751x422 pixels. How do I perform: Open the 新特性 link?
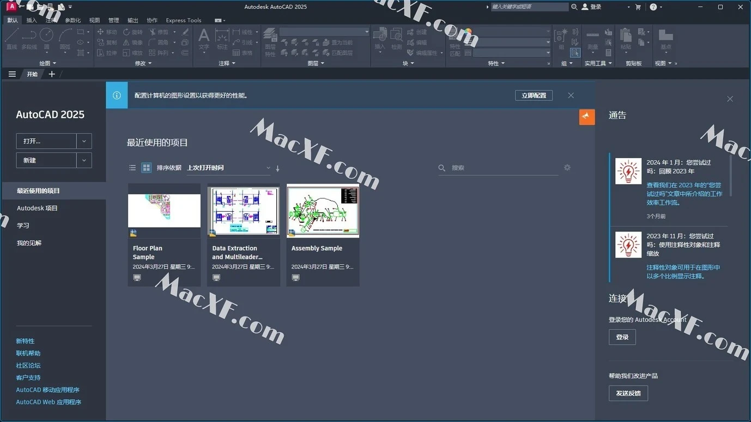click(x=25, y=341)
